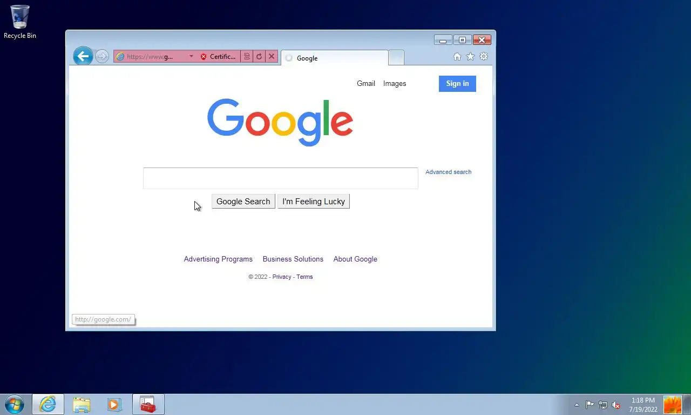
Task: Minimize the Internet Explorer window
Action: pyautogui.click(x=443, y=40)
